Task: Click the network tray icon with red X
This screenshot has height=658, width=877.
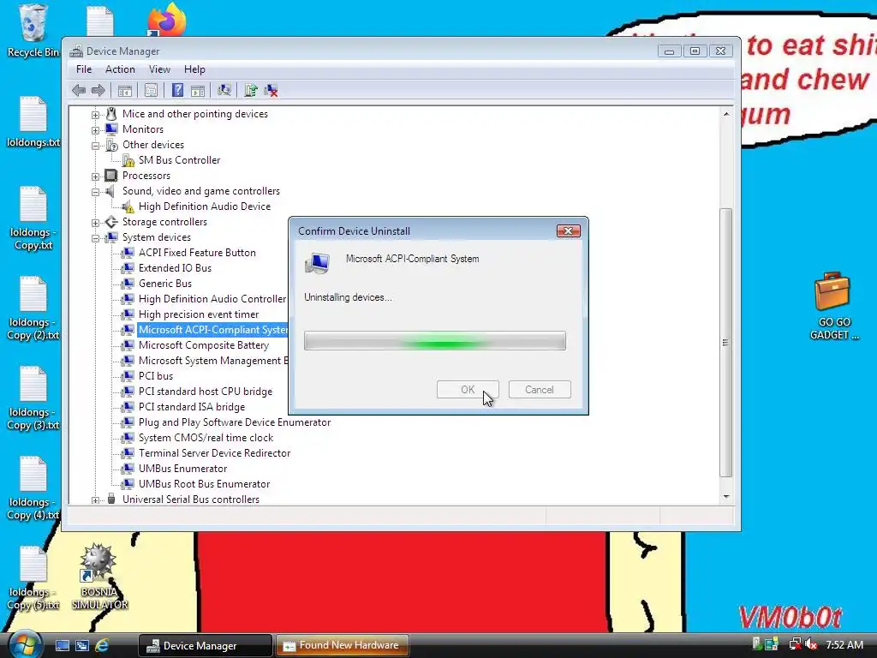Action: [794, 644]
